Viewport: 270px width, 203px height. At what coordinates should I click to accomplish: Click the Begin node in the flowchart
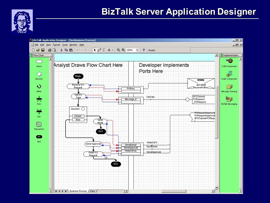78,76
